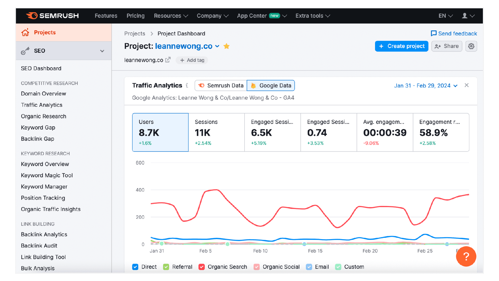Screen dimensions: 499x281
Task: Open project settings gear icon
Action: tap(471, 46)
